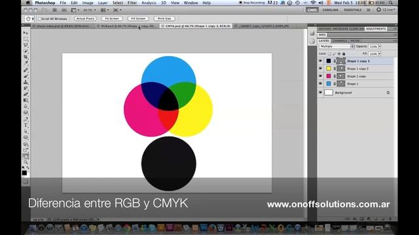The width and height of the screenshot is (419, 235).
Task: Open the View Extras dropdown
Action: (75, 10)
